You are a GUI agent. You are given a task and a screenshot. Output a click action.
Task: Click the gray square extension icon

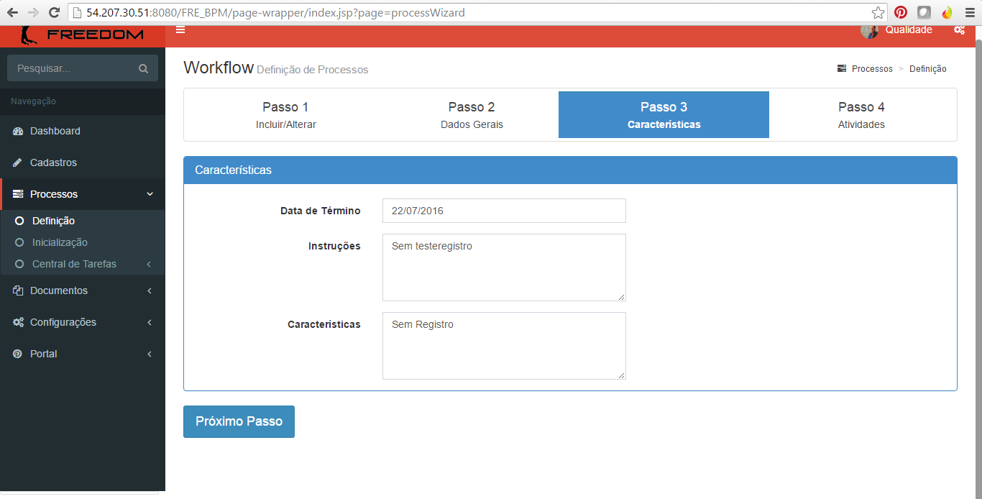click(924, 12)
